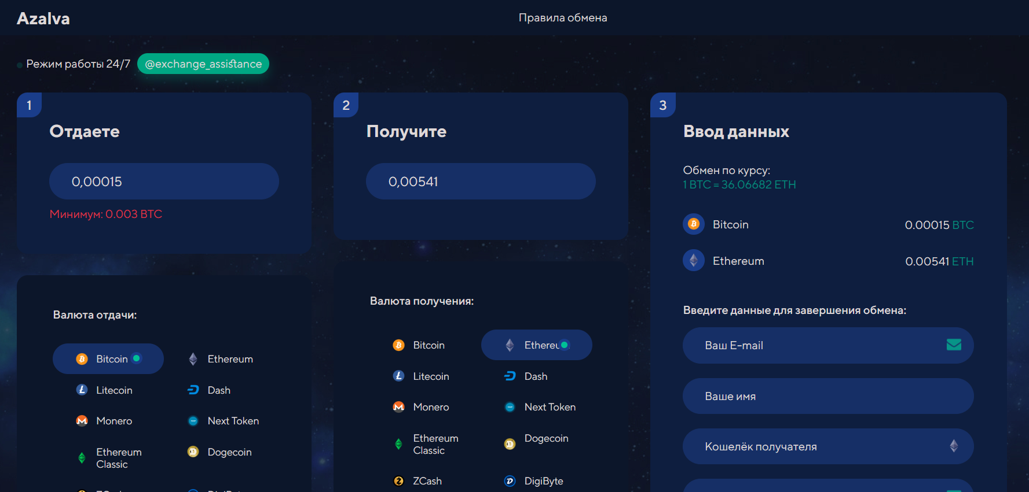Click Monero icon under currency to give
The image size is (1029, 492).
[82, 421]
